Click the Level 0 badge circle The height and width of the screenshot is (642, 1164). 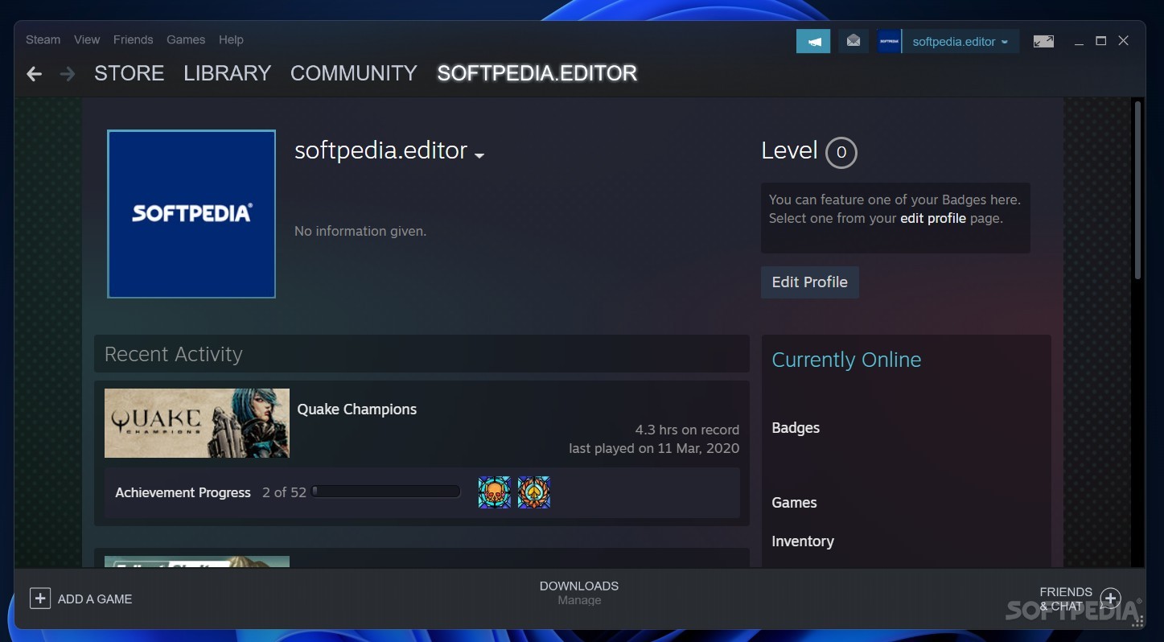click(x=841, y=152)
